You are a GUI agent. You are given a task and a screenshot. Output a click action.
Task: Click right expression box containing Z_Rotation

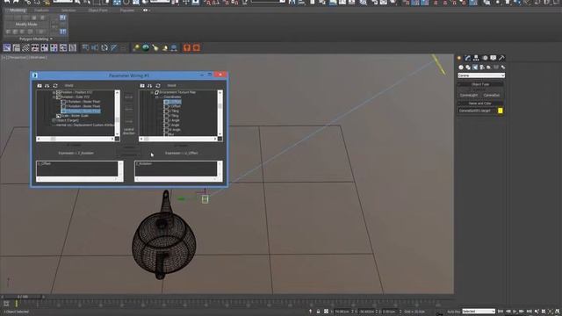(176, 169)
